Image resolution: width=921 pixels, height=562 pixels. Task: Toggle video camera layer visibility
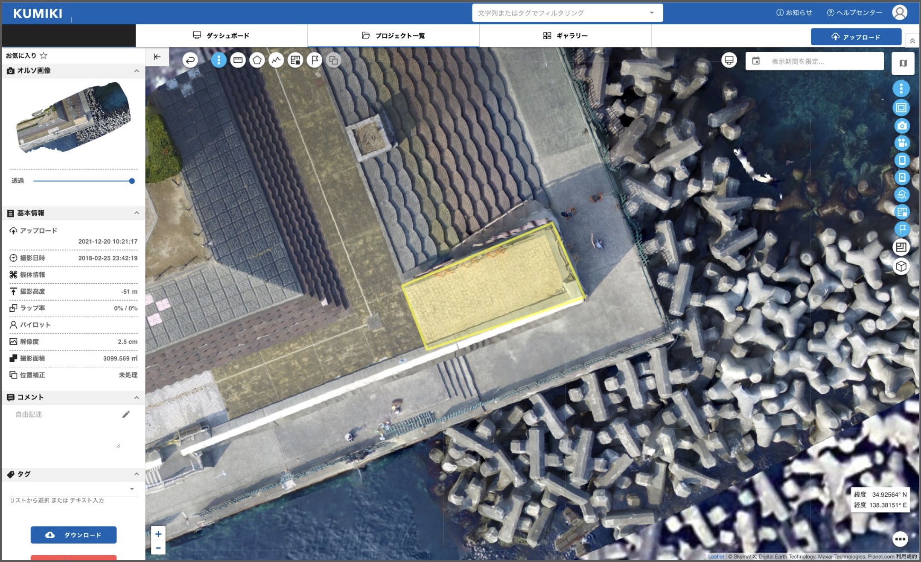click(901, 143)
